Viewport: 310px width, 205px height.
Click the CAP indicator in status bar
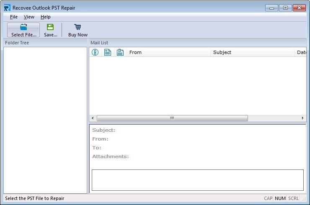(268, 198)
